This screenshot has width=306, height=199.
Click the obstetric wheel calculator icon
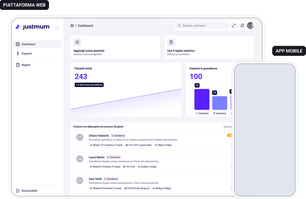coord(171,42)
